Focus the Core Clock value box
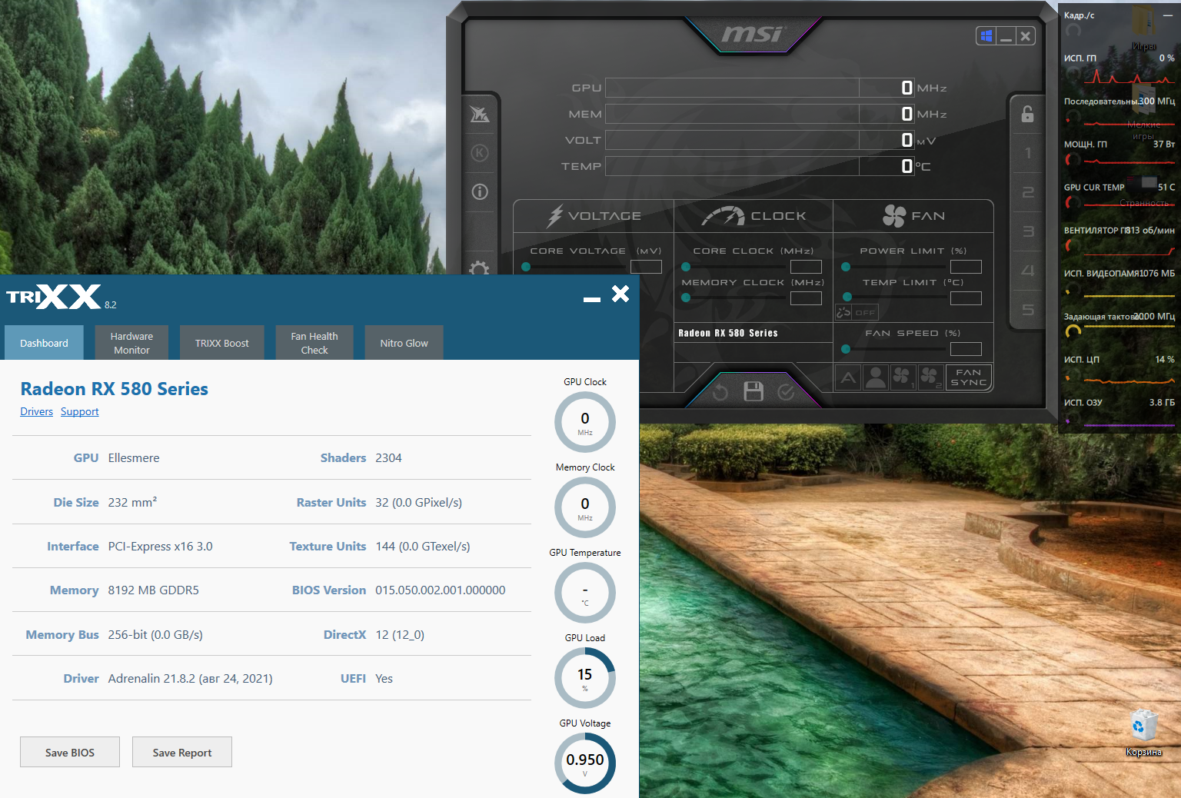 [806, 267]
